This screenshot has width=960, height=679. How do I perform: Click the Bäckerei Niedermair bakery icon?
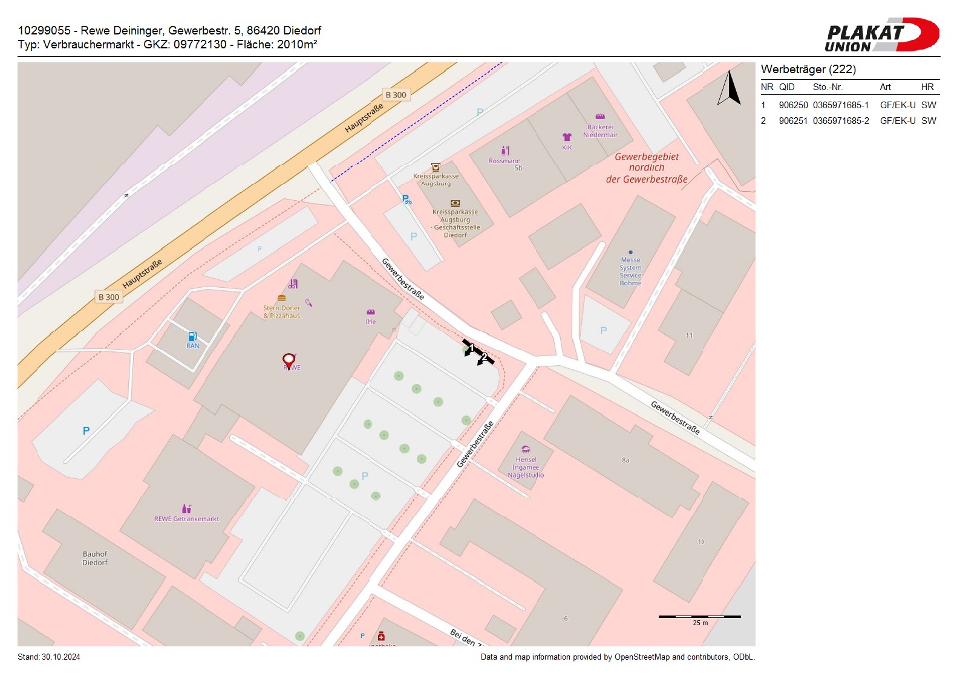[x=600, y=117]
